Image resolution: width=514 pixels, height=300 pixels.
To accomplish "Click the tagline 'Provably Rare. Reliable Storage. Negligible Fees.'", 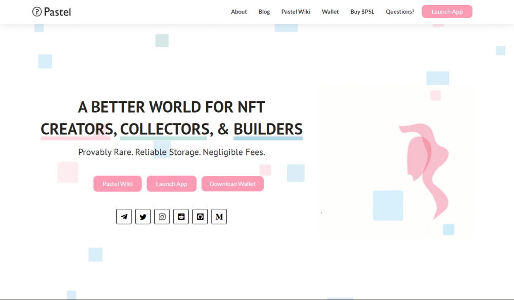I will (x=172, y=152).
